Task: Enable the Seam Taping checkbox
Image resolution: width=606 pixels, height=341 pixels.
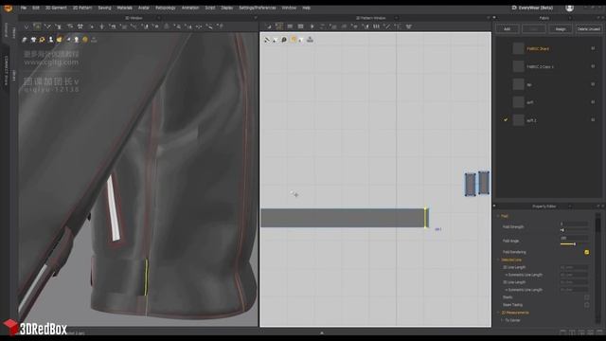Action: (587, 305)
